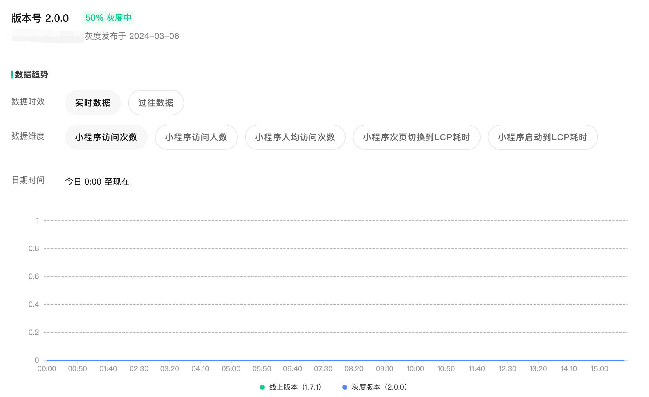Viewport: 649px width, 397px height.
Task: Toggle blue 灰度版本 legend dot
Action: click(x=345, y=387)
